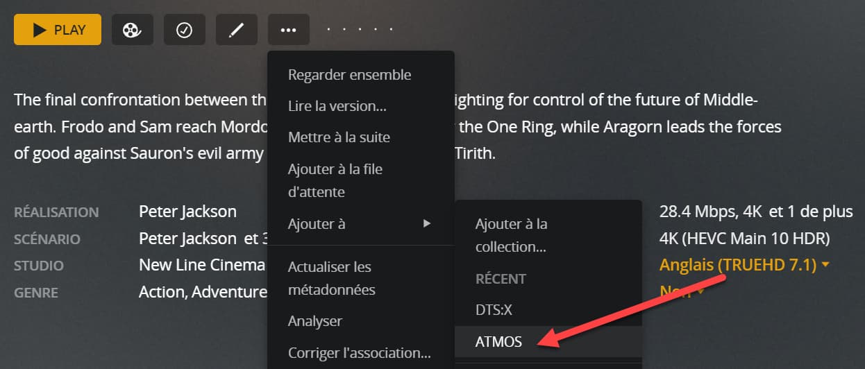The height and width of the screenshot is (369, 865).
Task: Choose "Corriger l'association..." menu item
Action: tap(359, 352)
